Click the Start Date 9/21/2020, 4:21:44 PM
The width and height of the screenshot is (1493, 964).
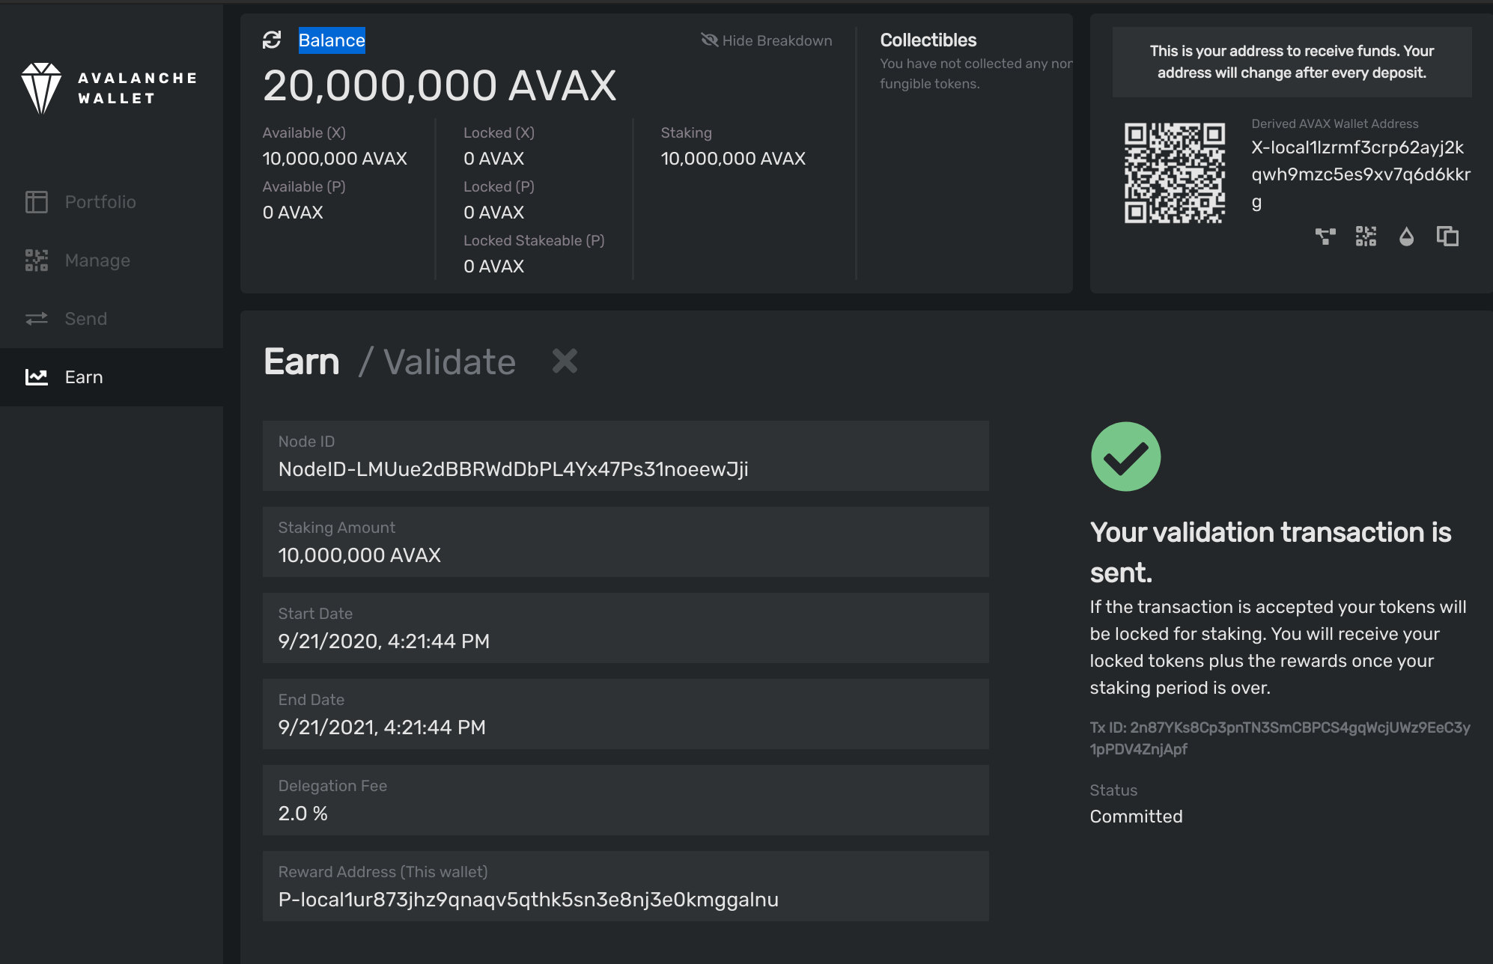[x=383, y=641]
